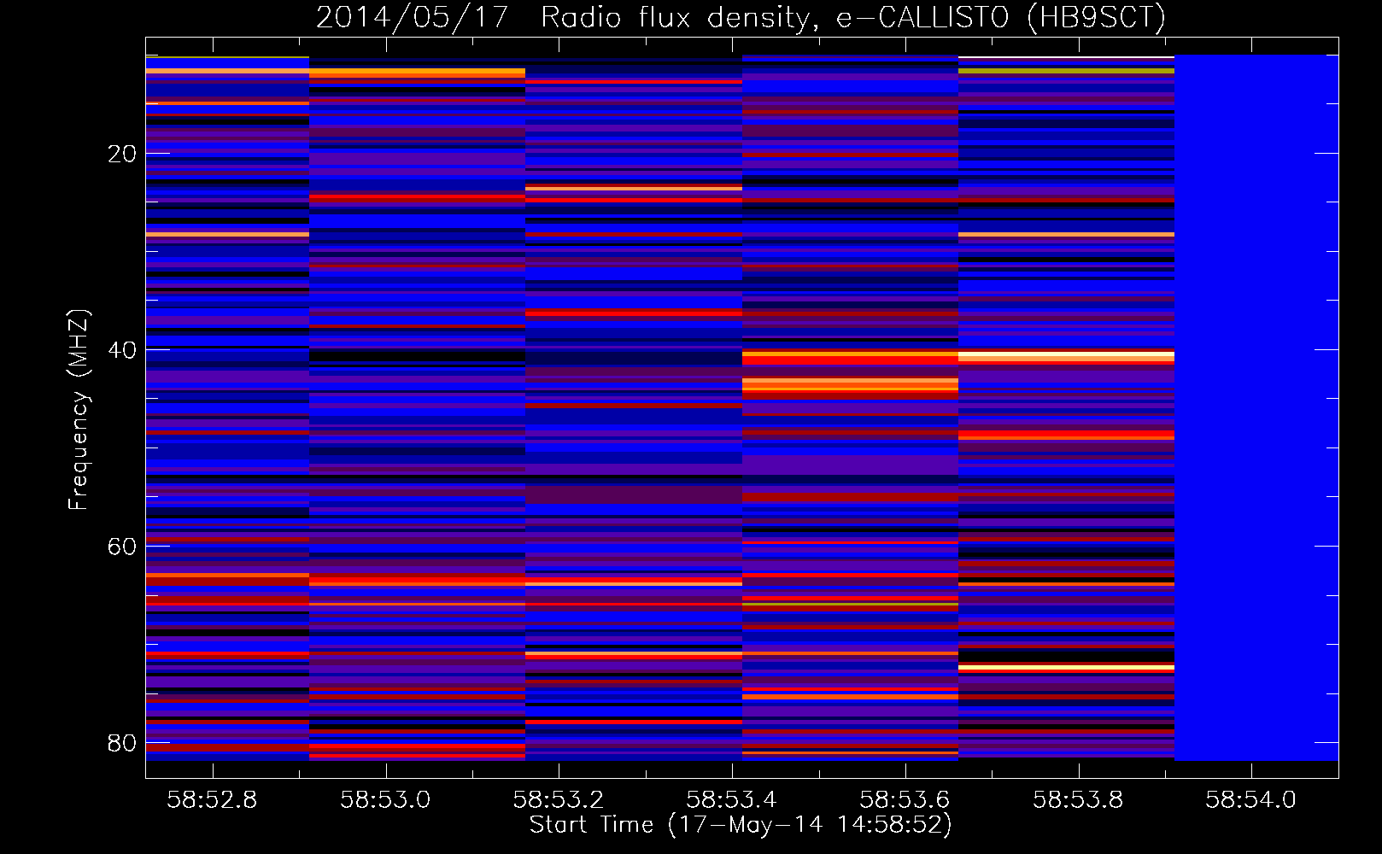1382x854 pixels.
Task: Click the time tick label '58:53.8'
Action: click(1078, 799)
